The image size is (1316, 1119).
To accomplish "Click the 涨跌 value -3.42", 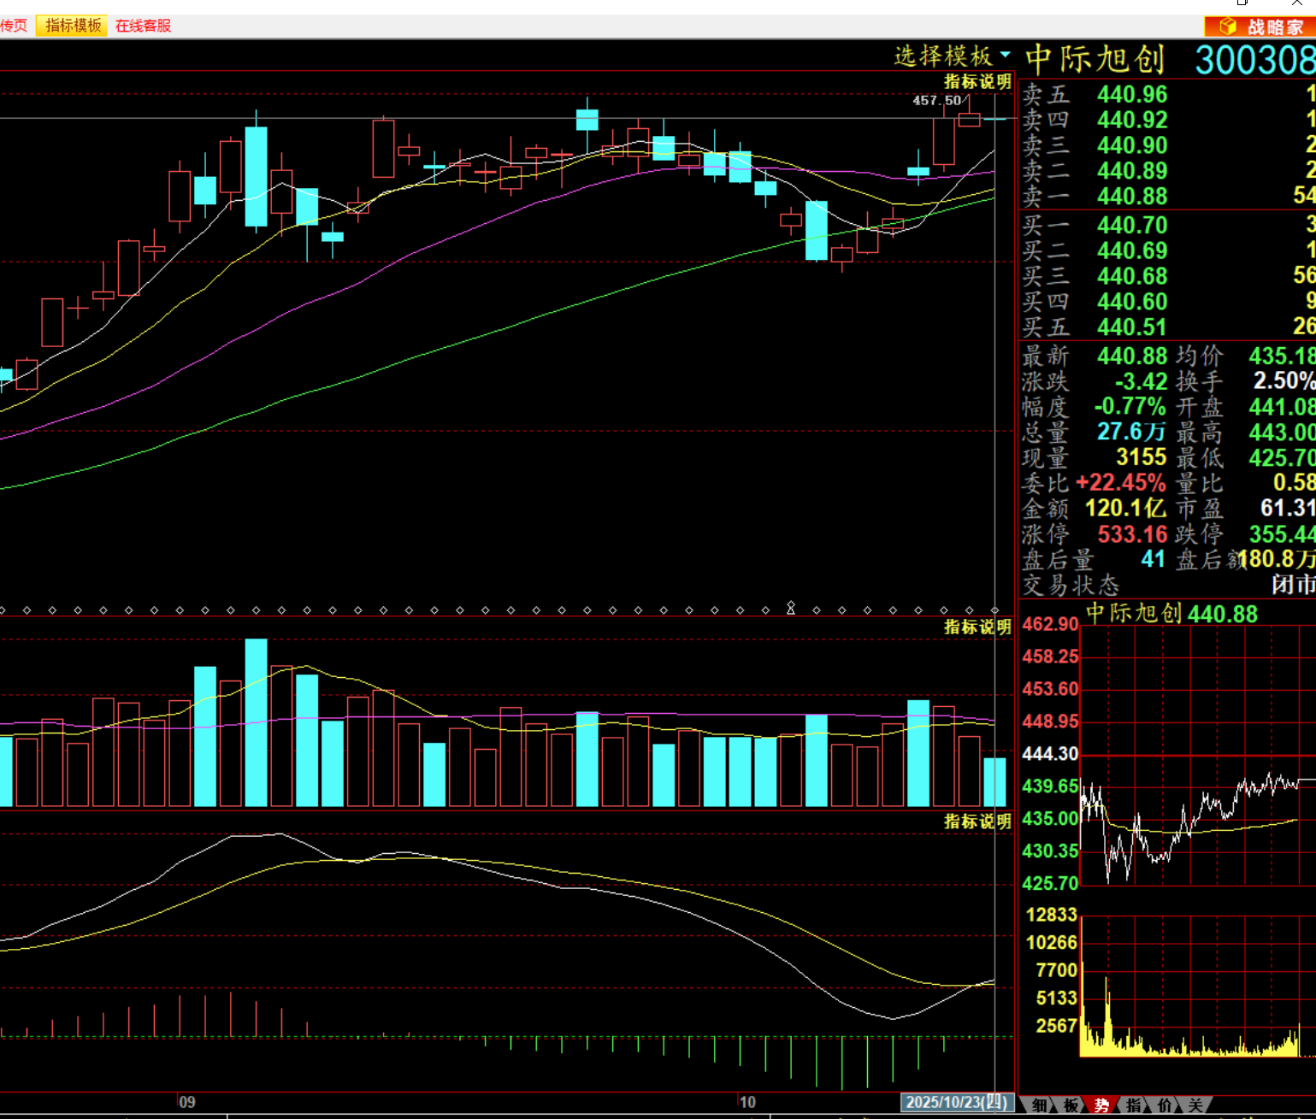I will (1141, 381).
